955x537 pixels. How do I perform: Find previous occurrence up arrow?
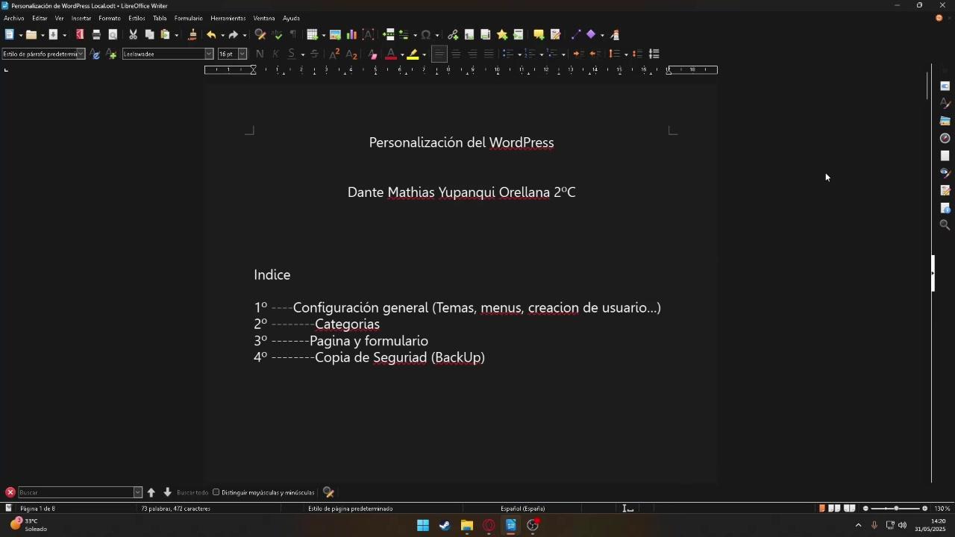coord(151,492)
